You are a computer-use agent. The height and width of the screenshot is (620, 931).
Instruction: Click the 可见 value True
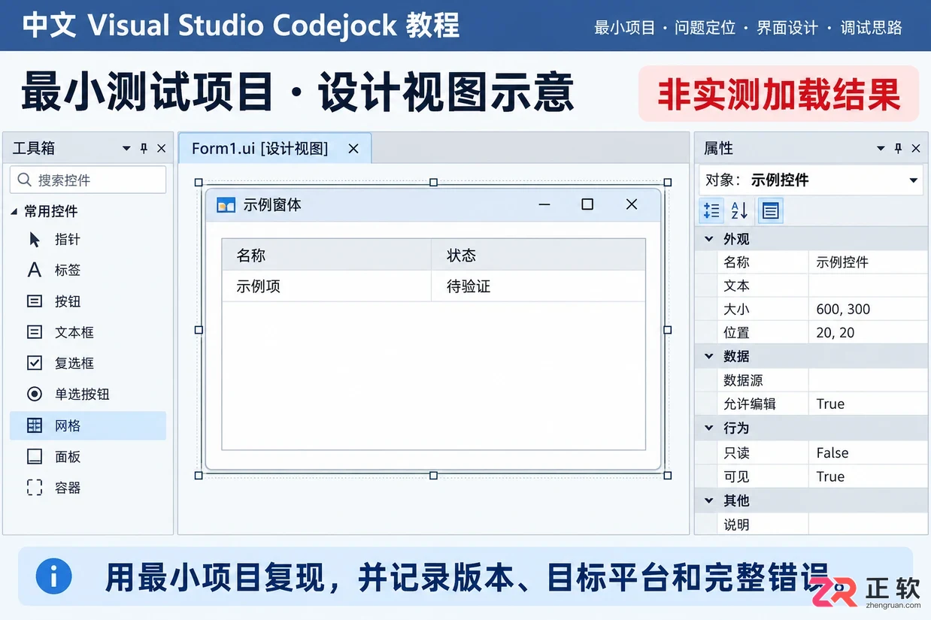(868, 476)
